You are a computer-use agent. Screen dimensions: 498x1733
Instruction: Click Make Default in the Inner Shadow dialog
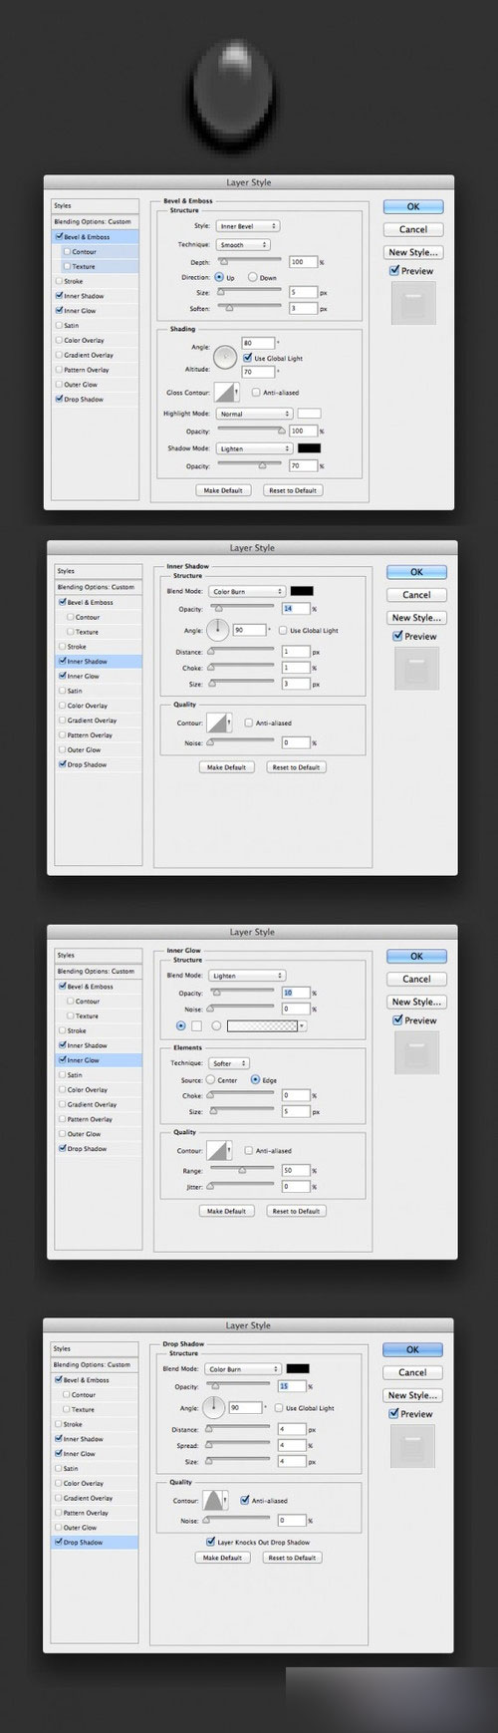pyautogui.click(x=227, y=767)
